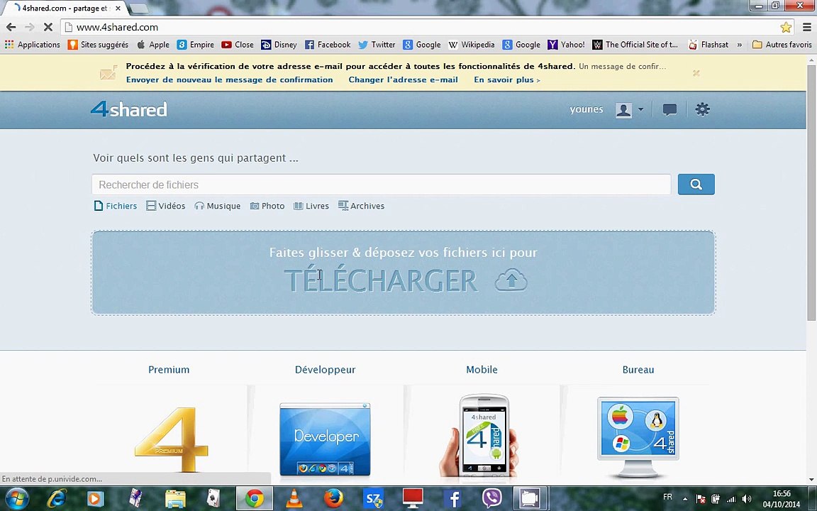Click the TÉLÉCHARGER drop zone
Image resolution: width=817 pixels, height=511 pixels.
point(404,273)
